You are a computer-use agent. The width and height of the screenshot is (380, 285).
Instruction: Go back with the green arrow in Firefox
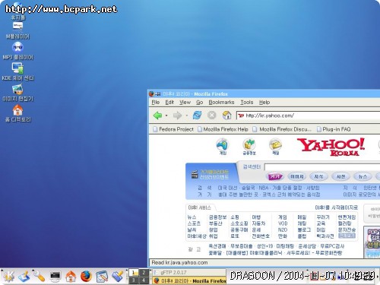[x=158, y=116]
